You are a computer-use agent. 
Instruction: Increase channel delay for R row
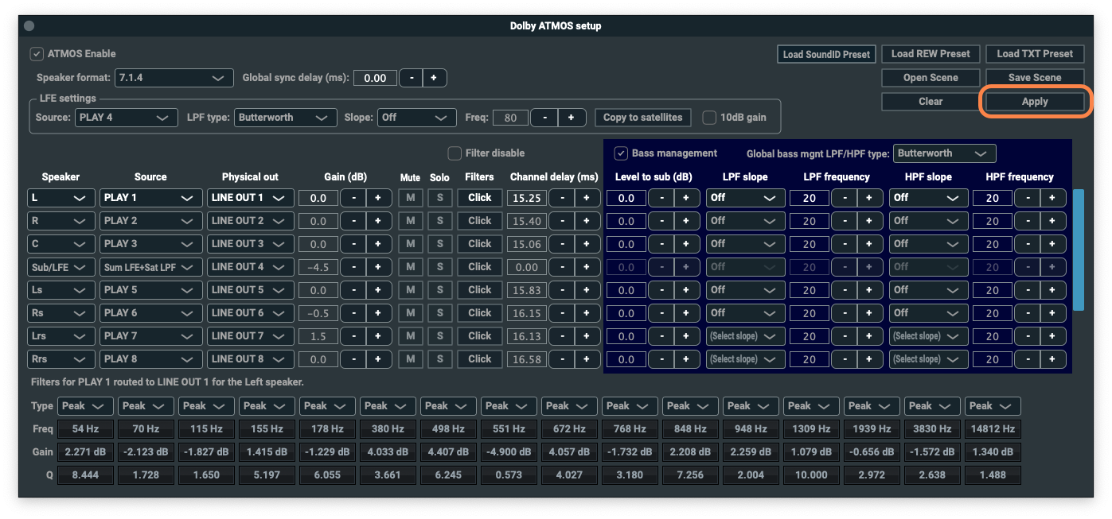587,221
